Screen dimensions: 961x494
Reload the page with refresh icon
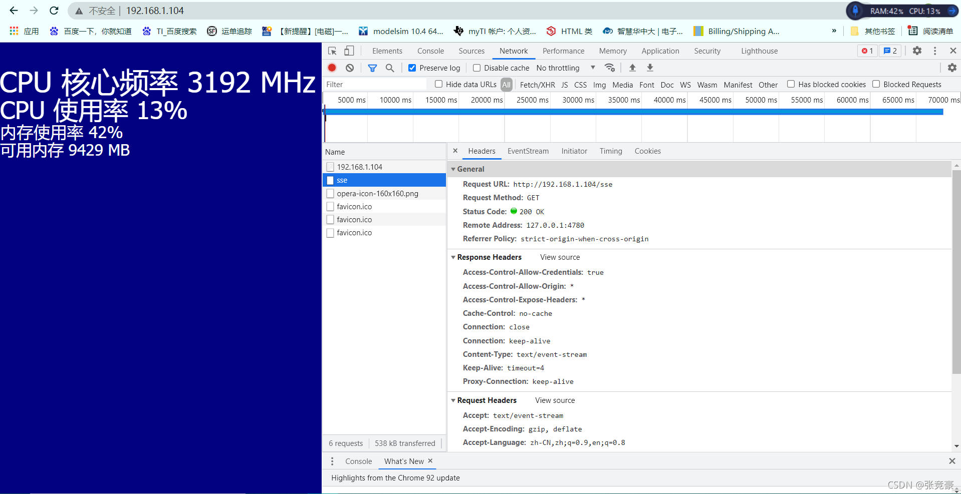click(54, 11)
